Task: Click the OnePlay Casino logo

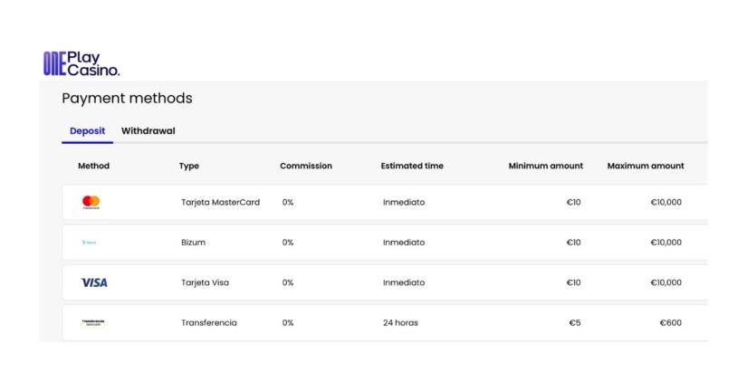Action: [x=81, y=62]
